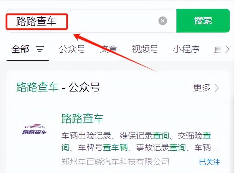This screenshot has height=173, width=234.
Task: Select the 全部 tab
Action: [x=20, y=49]
